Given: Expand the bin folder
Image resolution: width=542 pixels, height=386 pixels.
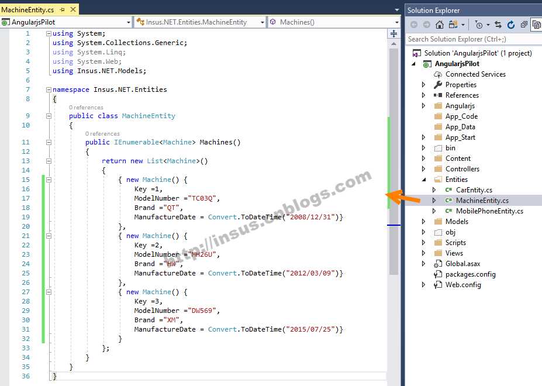Looking at the screenshot, I should point(424,148).
